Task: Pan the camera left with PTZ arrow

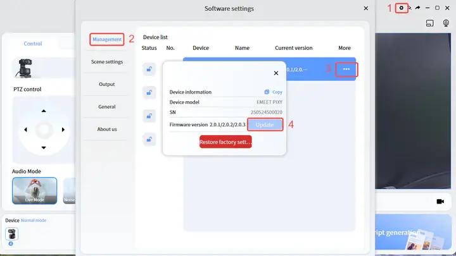Action: 25,130
